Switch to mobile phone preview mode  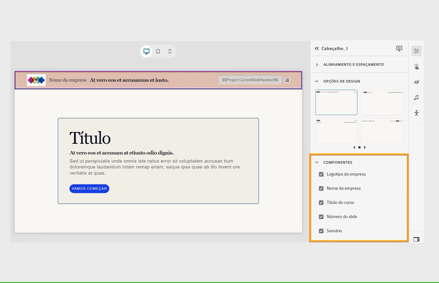(x=170, y=51)
